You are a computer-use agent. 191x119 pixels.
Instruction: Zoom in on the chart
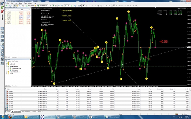coord(59,6)
